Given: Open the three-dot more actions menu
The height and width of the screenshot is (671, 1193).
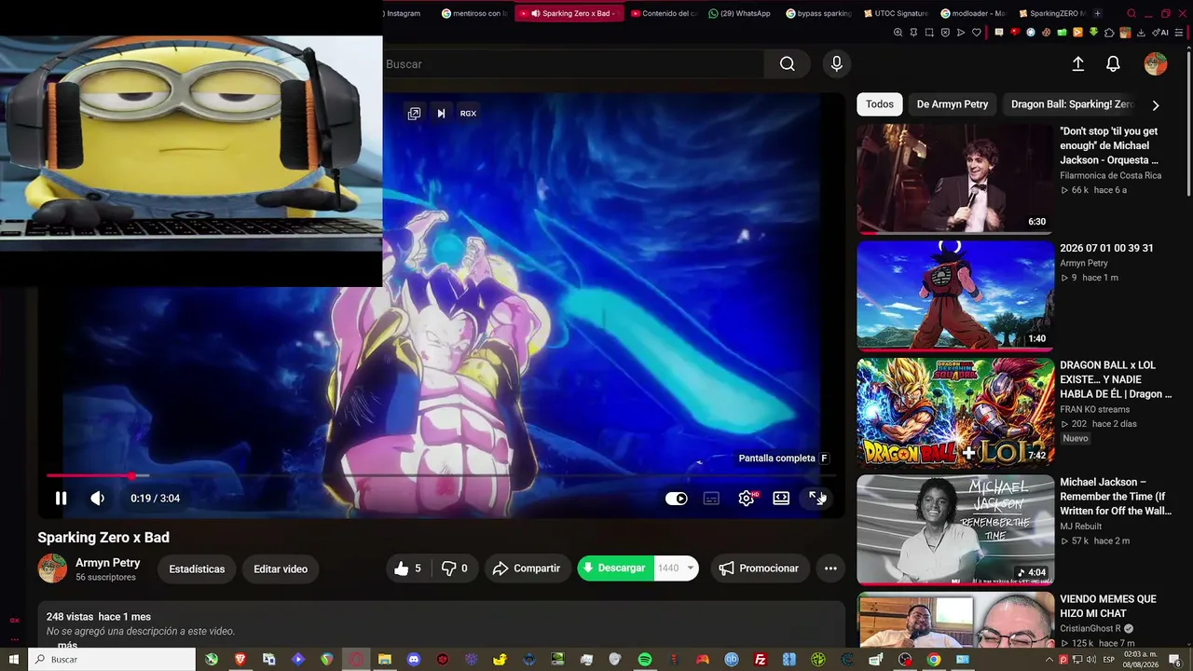Looking at the screenshot, I should tap(830, 568).
